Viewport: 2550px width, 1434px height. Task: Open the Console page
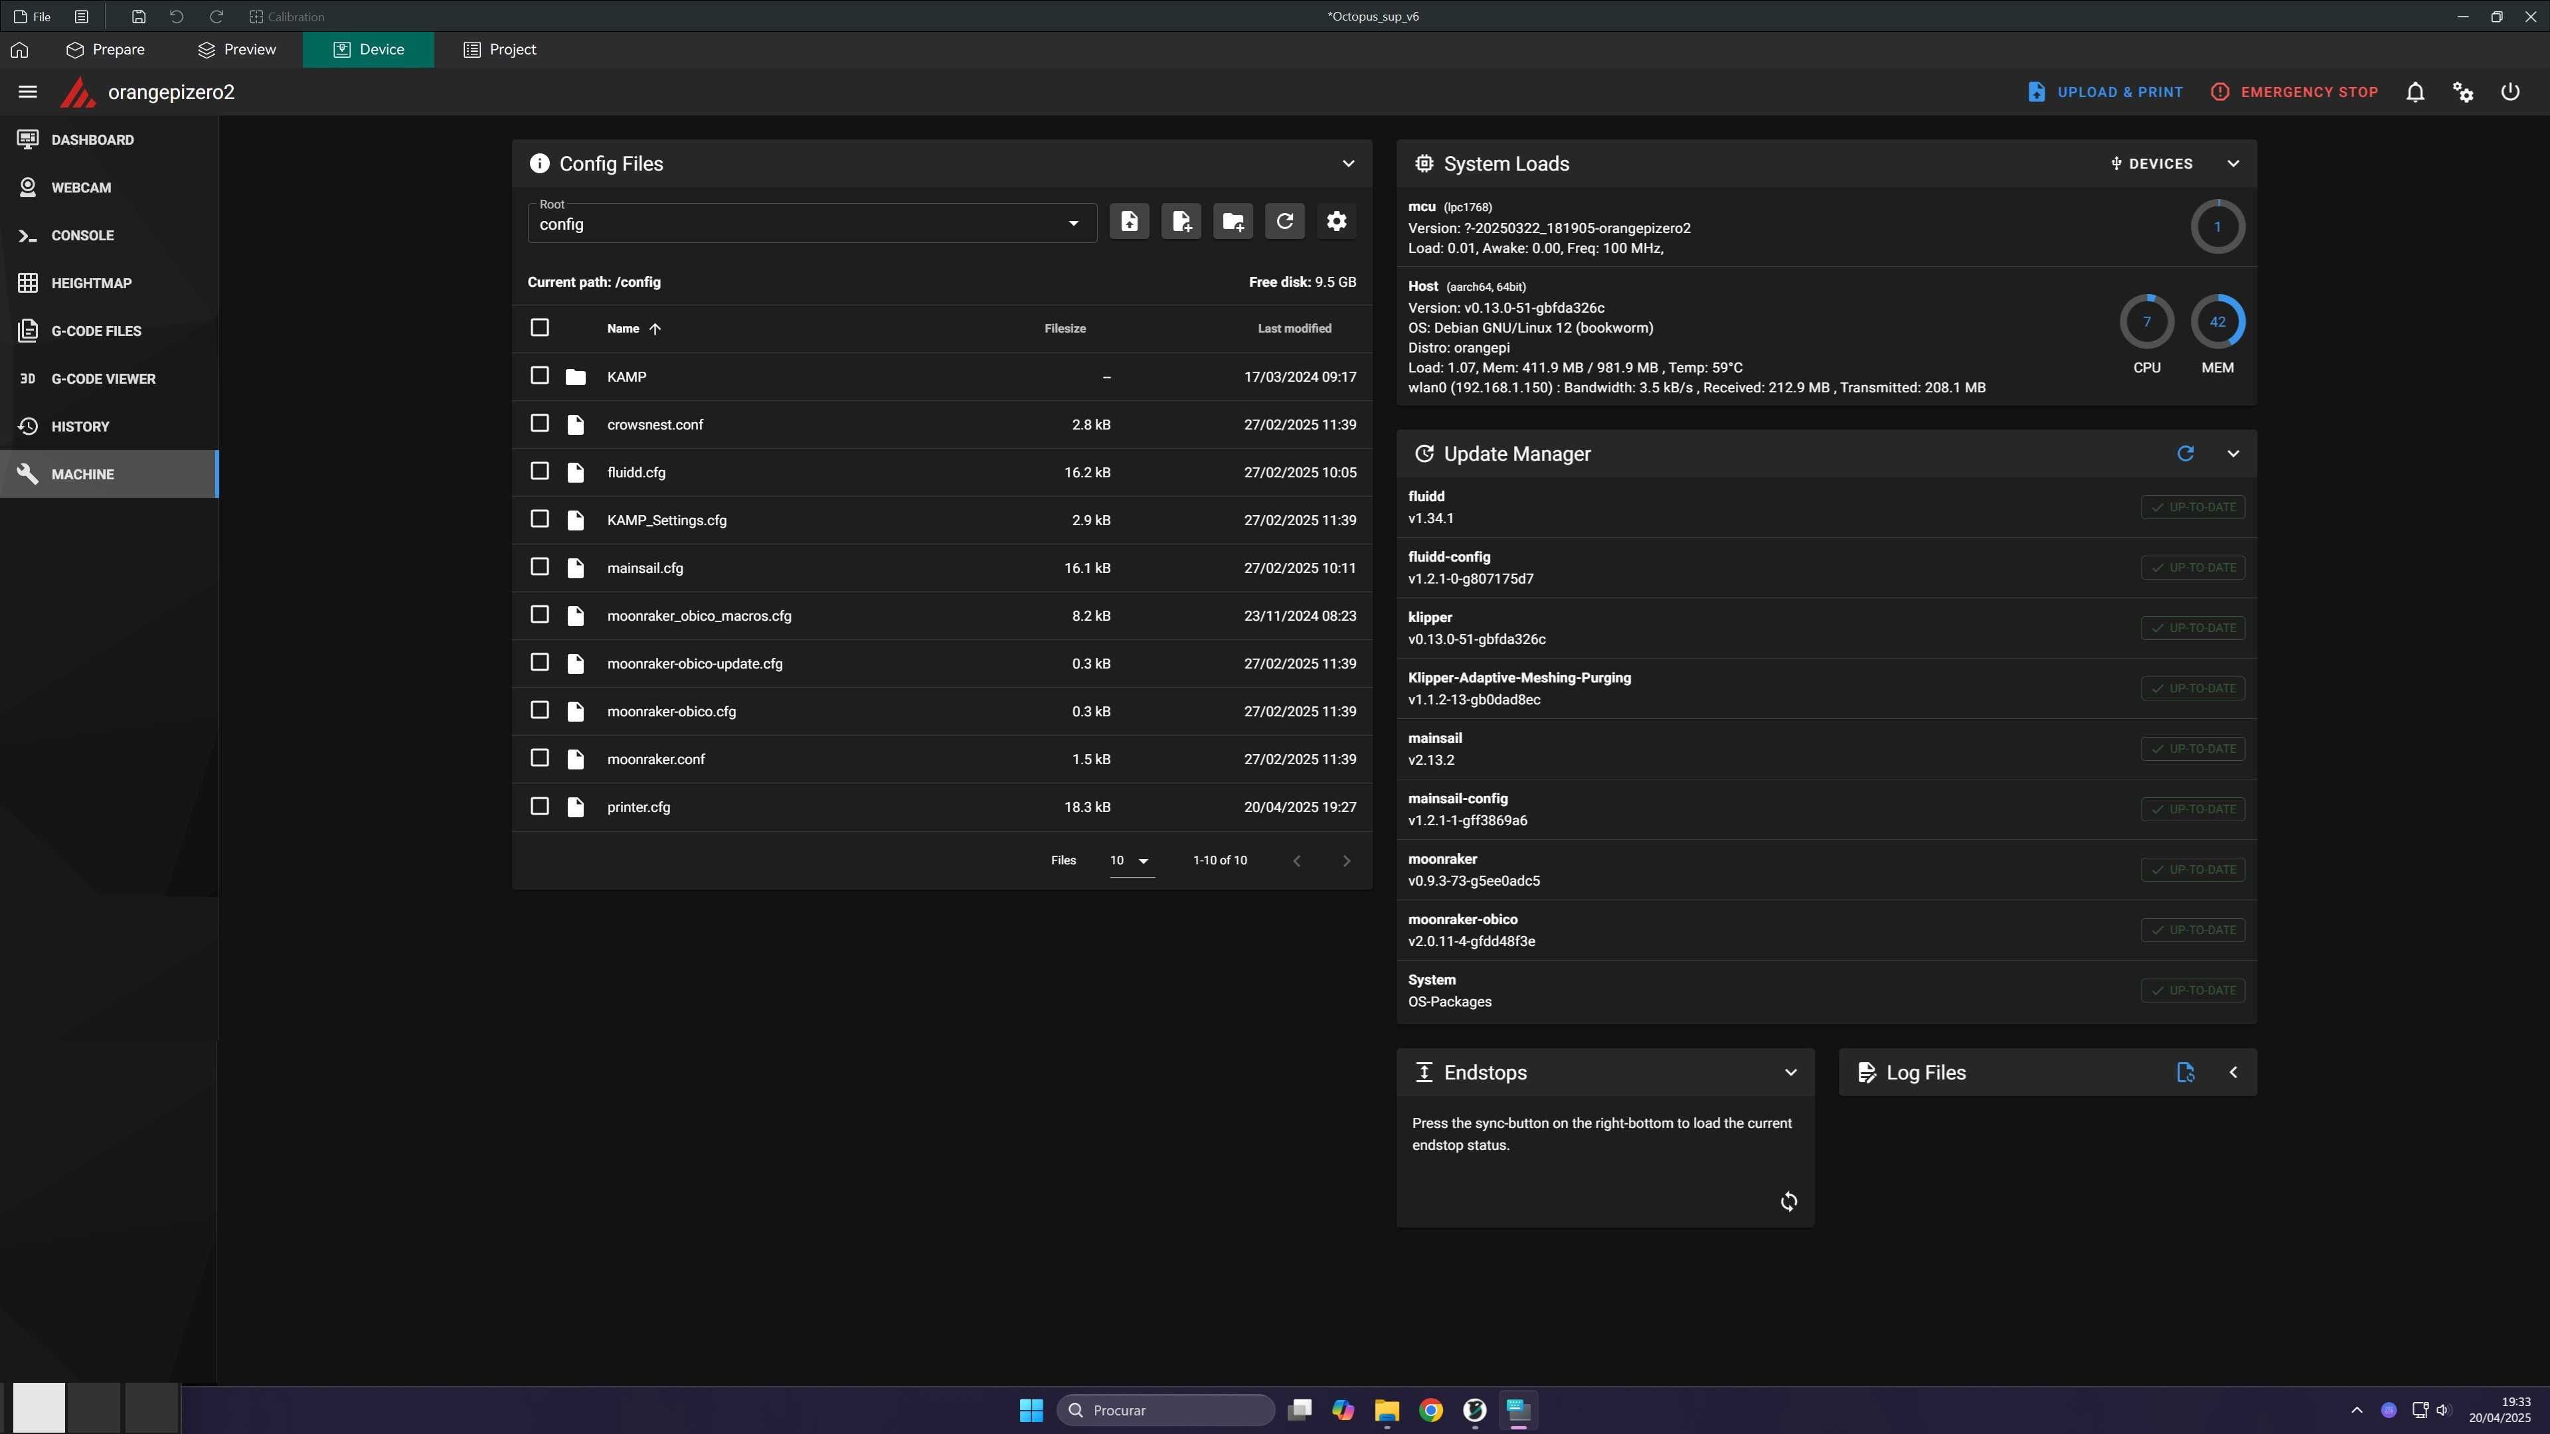click(109, 236)
